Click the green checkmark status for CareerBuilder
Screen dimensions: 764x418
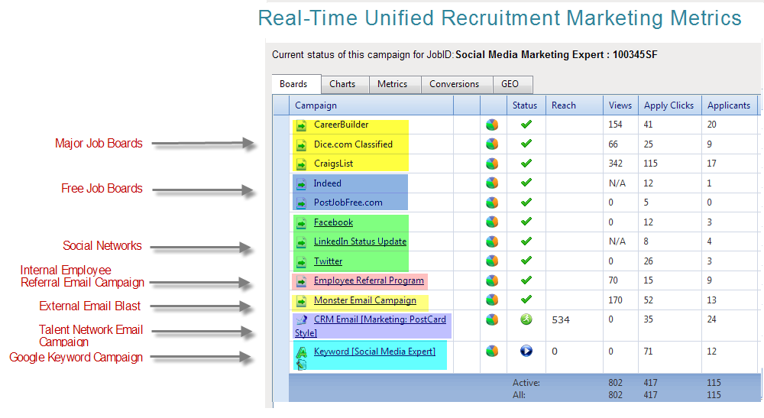(526, 125)
